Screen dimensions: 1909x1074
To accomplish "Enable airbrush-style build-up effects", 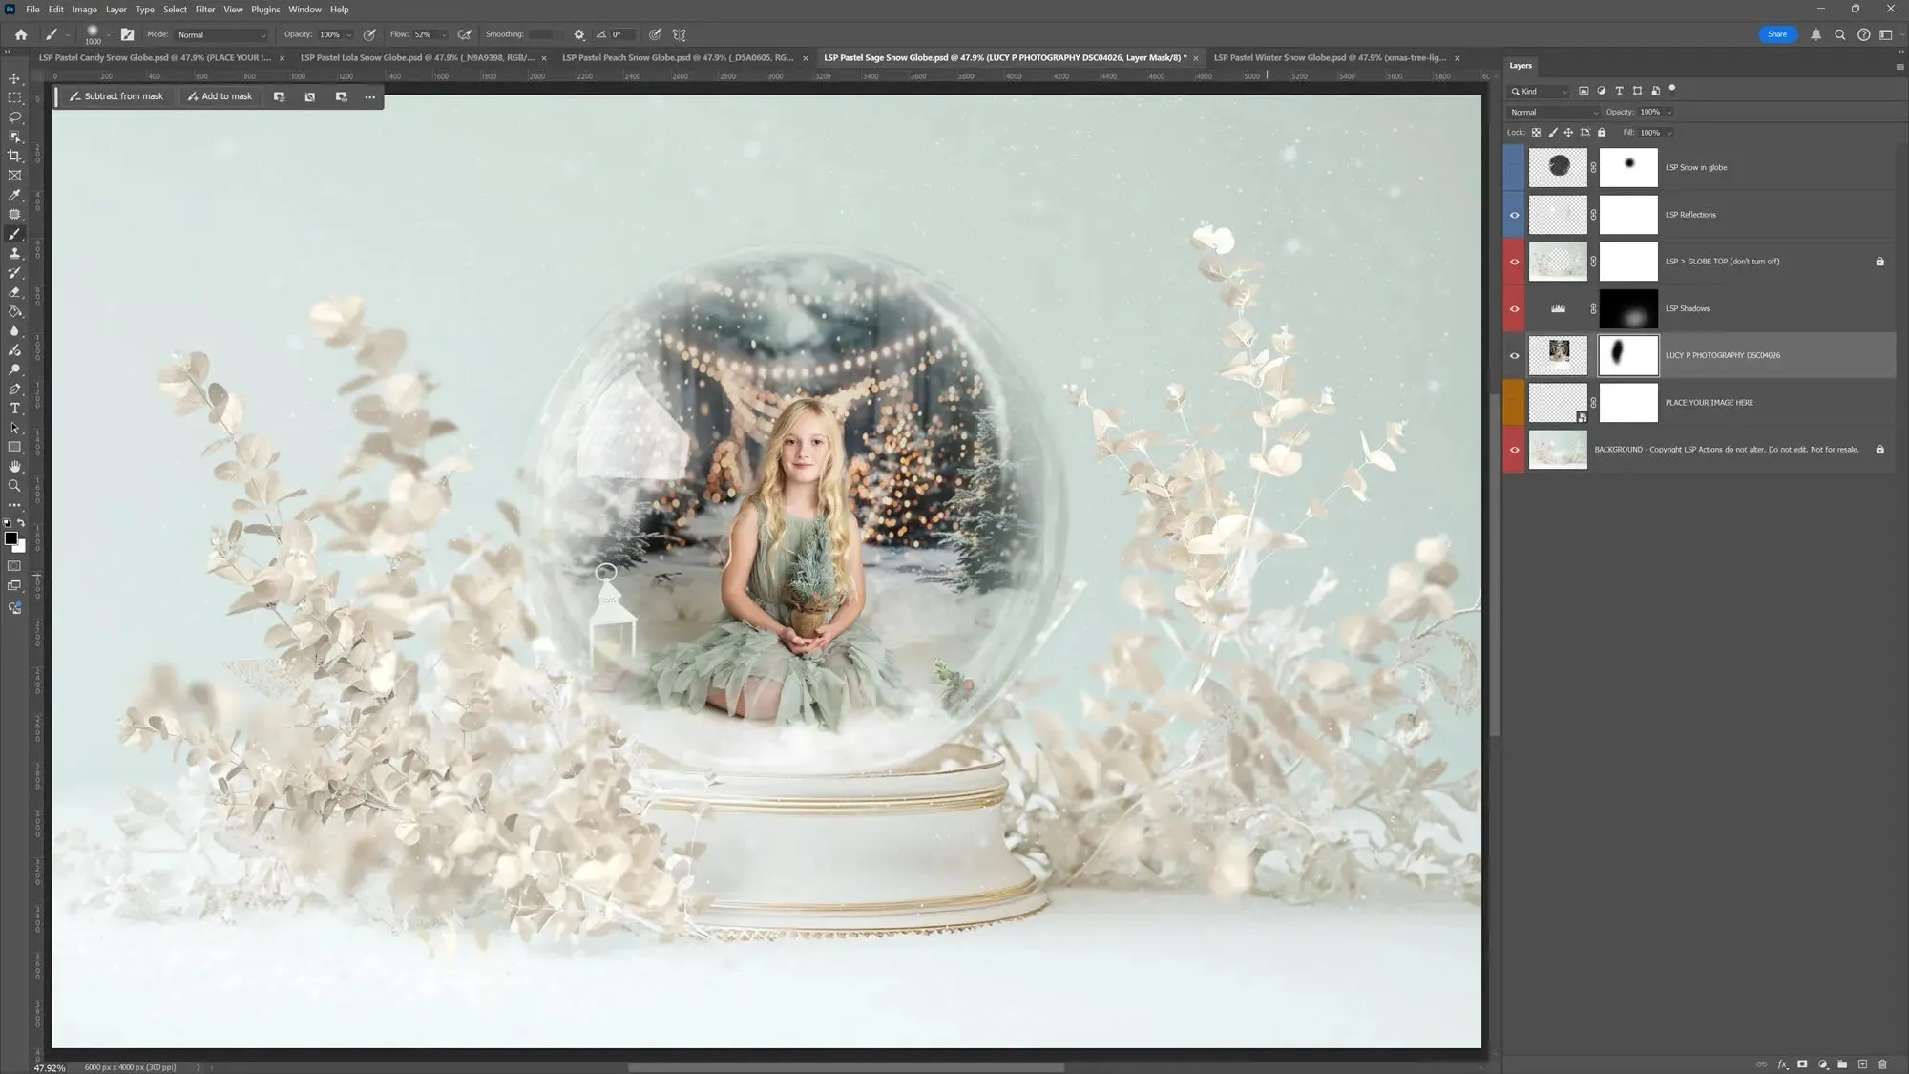I will 465,34.
